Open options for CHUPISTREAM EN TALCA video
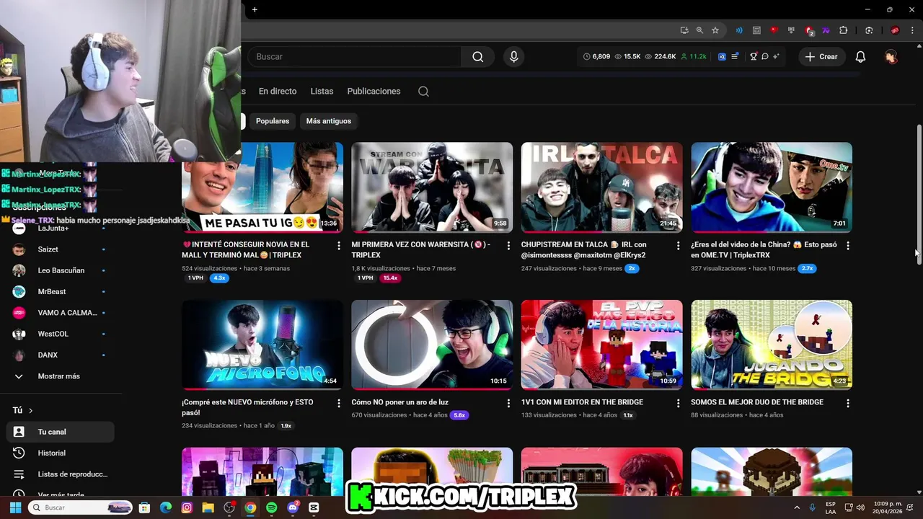 (678, 246)
